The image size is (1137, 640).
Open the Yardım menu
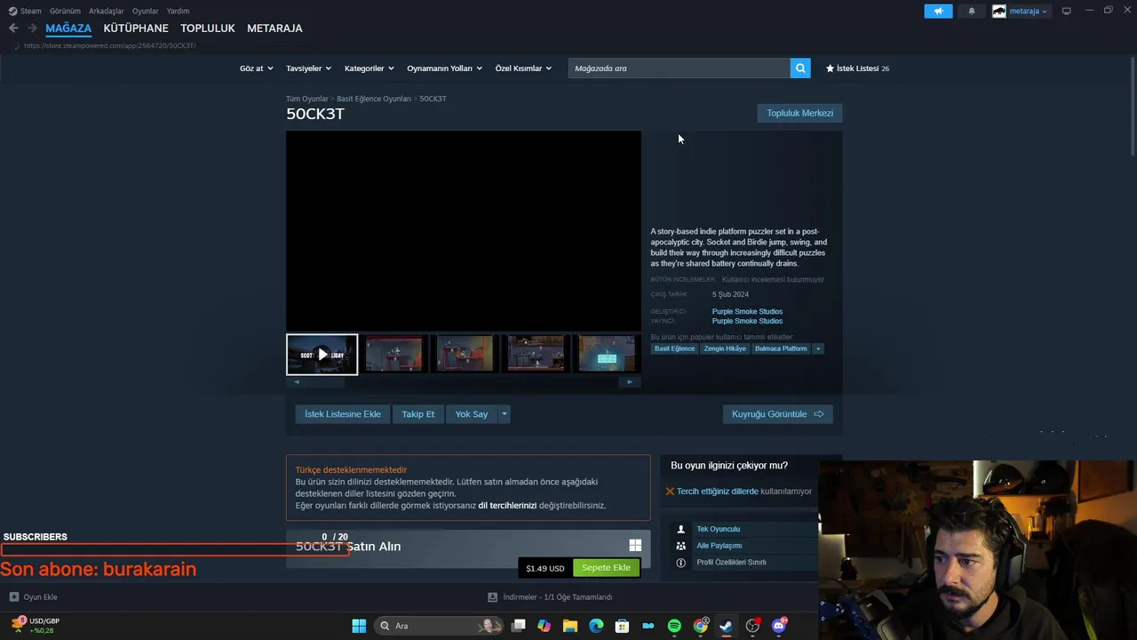[178, 11]
